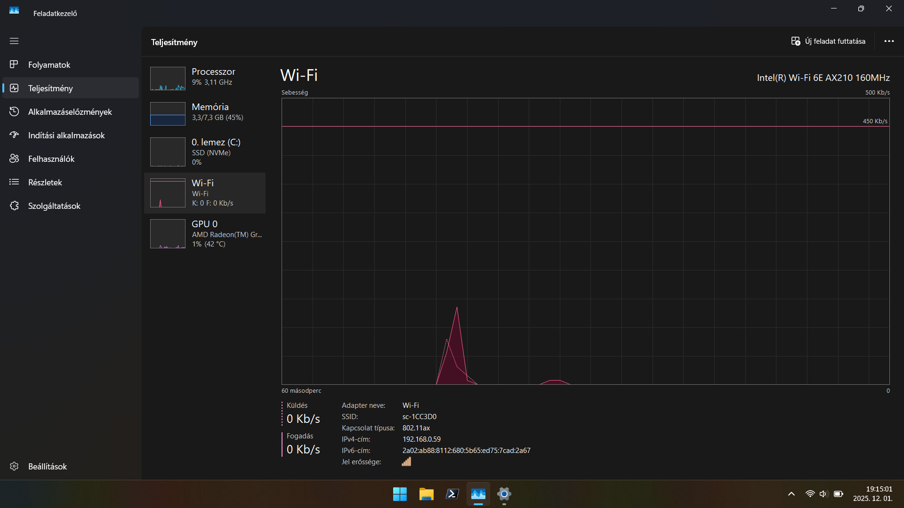Select the GPU 0 AMD Radeon entry
The width and height of the screenshot is (904, 508).
pyautogui.click(x=205, y=234)
